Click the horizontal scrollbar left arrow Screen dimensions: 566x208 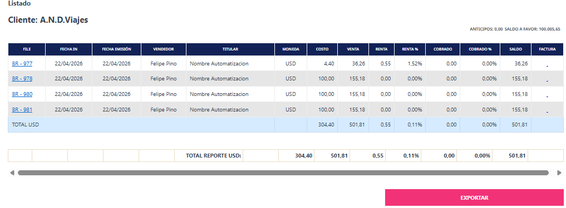tap(12, 173)
